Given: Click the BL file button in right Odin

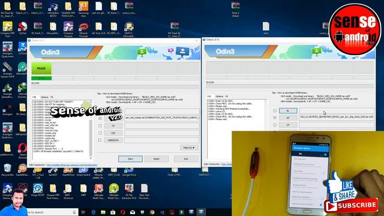Looking at the screenshot, I should coord(288,110).
